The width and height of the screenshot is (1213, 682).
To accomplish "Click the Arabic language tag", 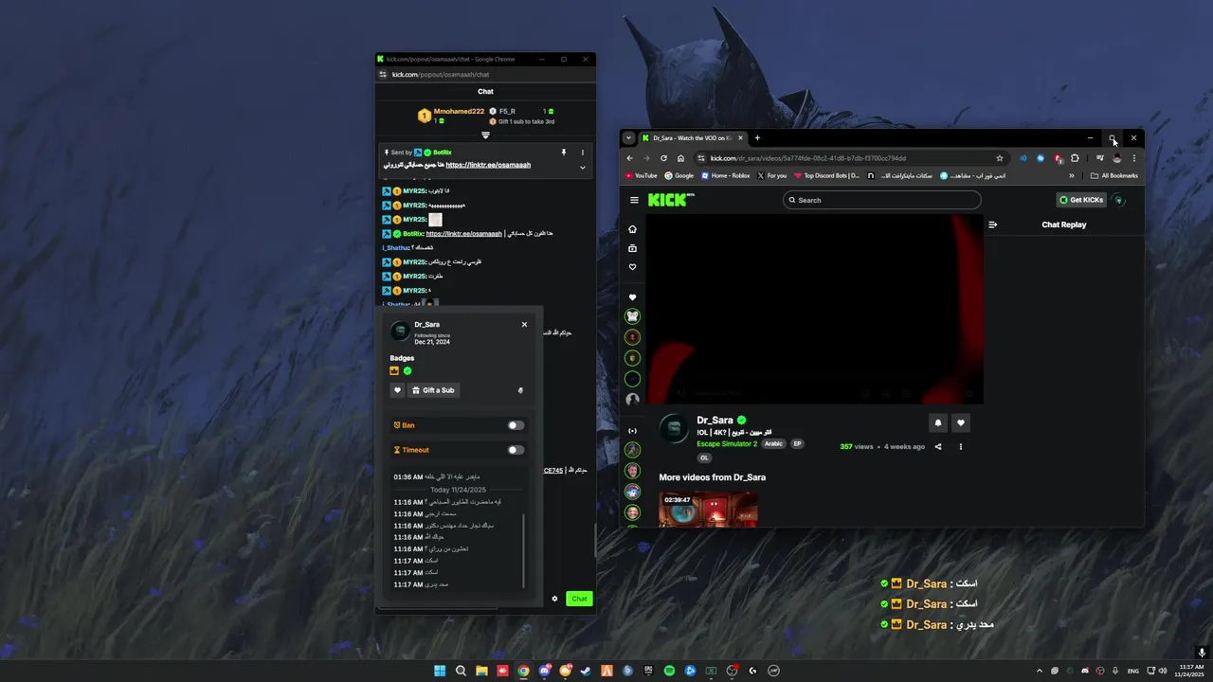I will [x=774, y=443].
